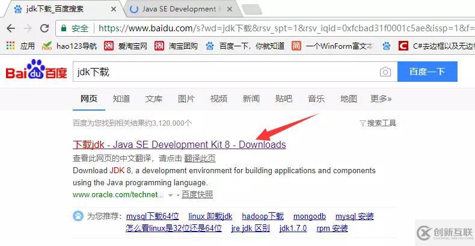Click the Baidu logo
The width and height of the screenshot is (475, 246).
point(36,70)
